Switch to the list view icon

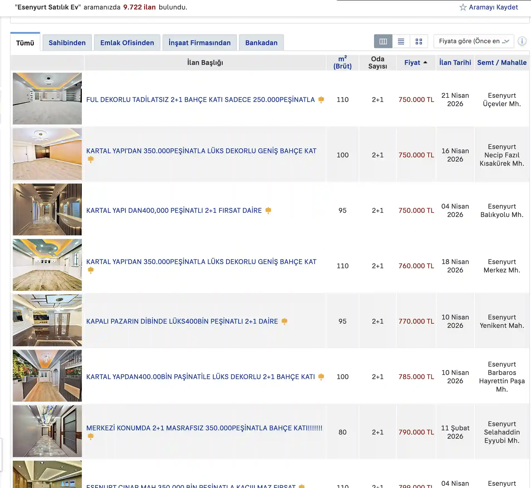(x=401, y=42)
